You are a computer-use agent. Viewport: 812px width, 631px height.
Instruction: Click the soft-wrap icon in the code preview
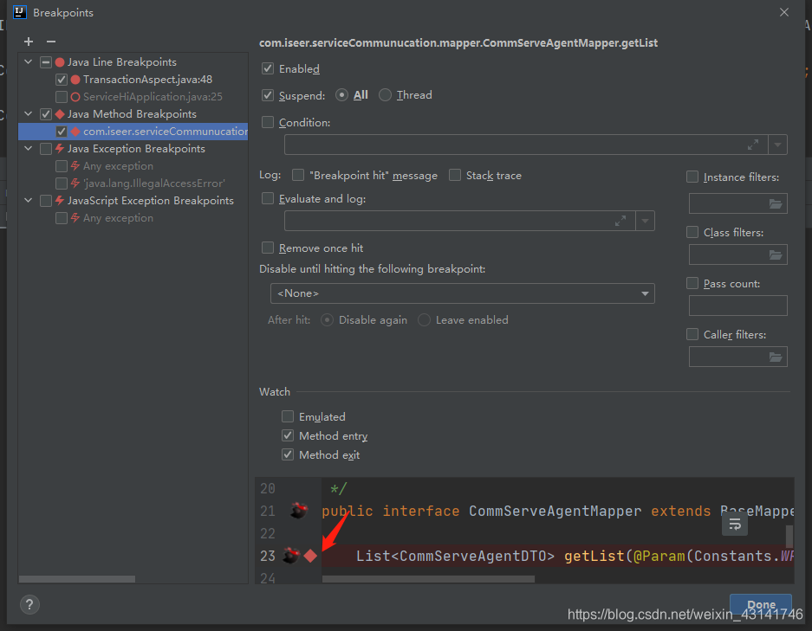click(734, 524)
